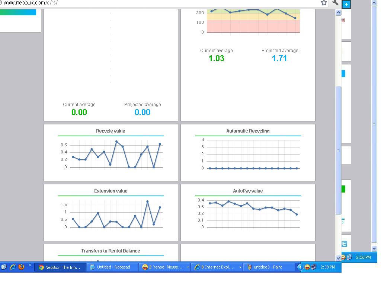The image size is (381, 286).
Task: Click the Automatic Recycling chart title
Action: tap(248, 131)
